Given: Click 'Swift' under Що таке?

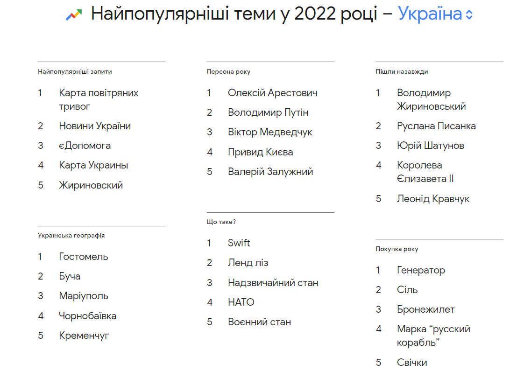Looking at the screenshot, I should pos(239,243).
